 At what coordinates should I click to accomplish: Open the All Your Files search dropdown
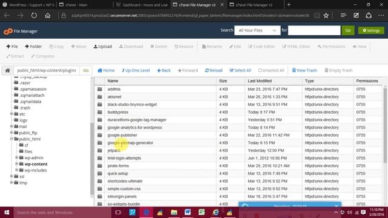click(x=257, y=30)
